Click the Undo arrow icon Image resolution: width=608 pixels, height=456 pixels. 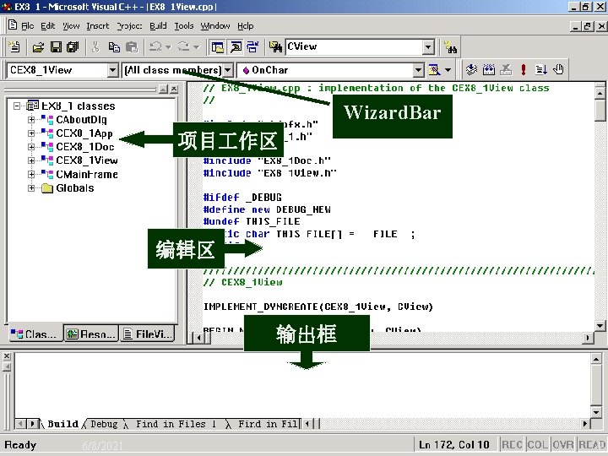[x=156, y=47]
